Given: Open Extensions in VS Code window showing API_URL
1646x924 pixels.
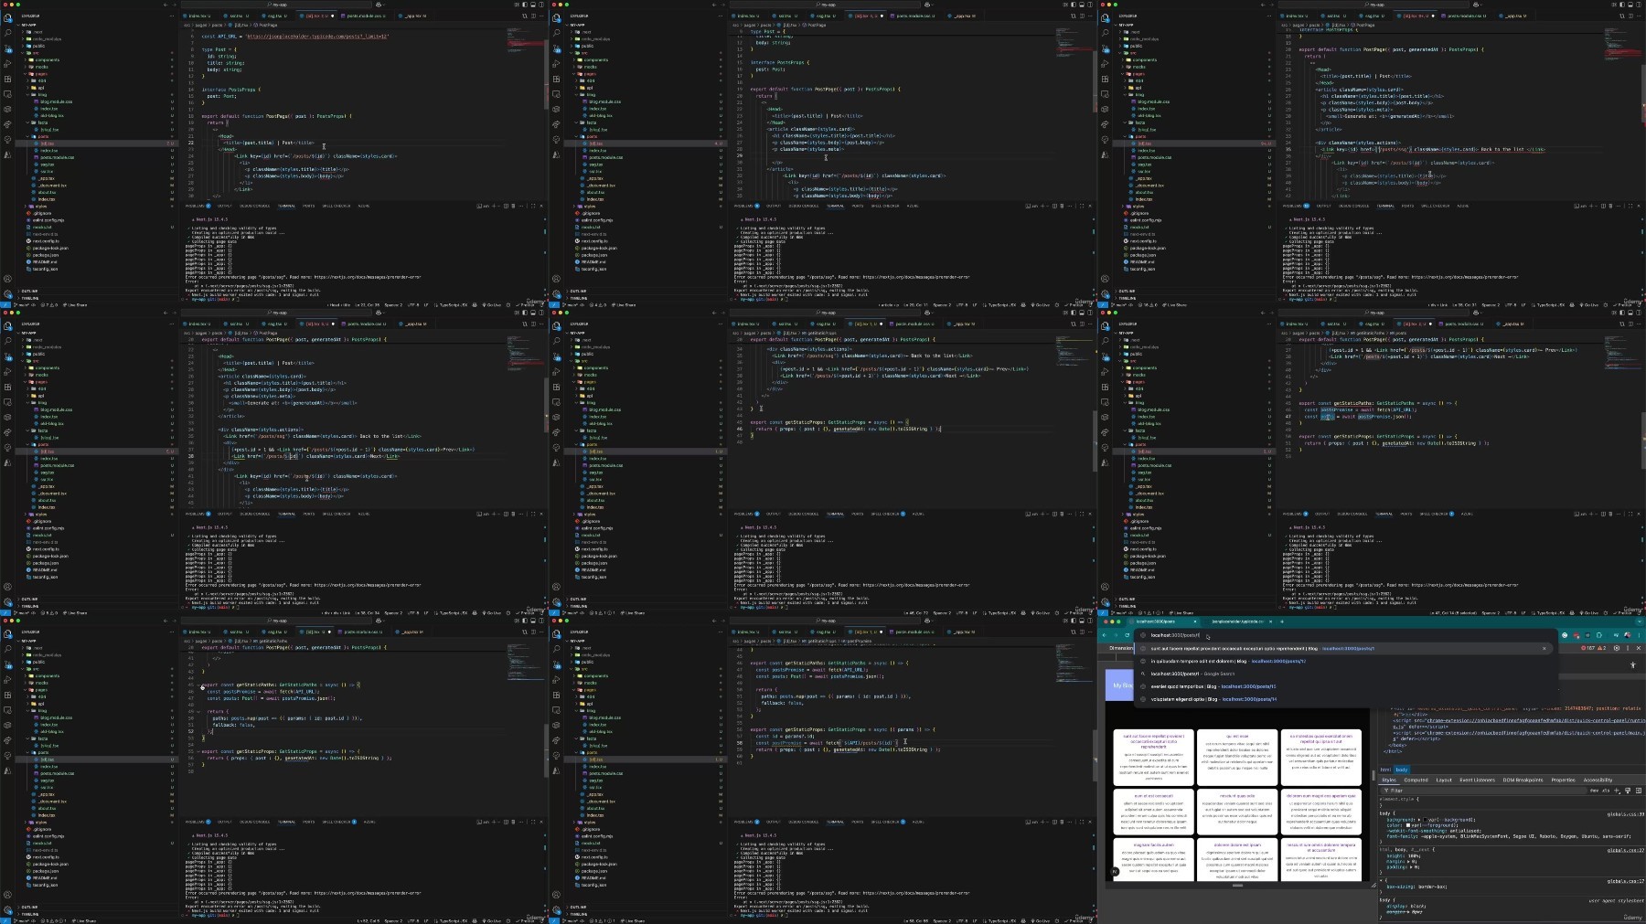Looking at the screenshot, I should pos(7,80).
